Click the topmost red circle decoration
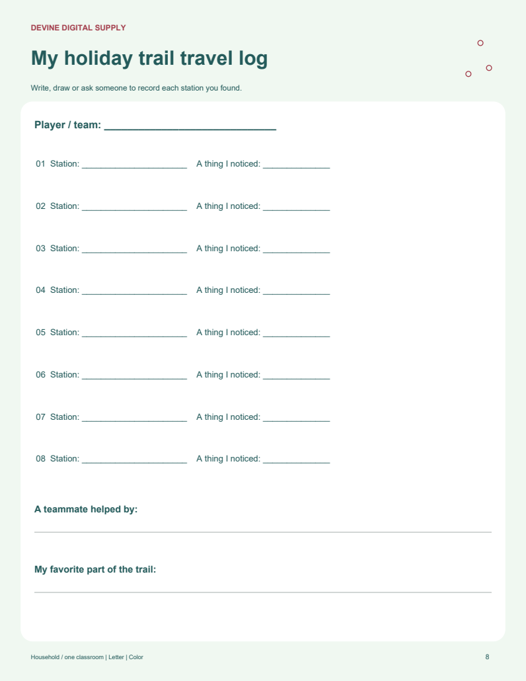The image size is (526, 681). (x=480, y=43)
